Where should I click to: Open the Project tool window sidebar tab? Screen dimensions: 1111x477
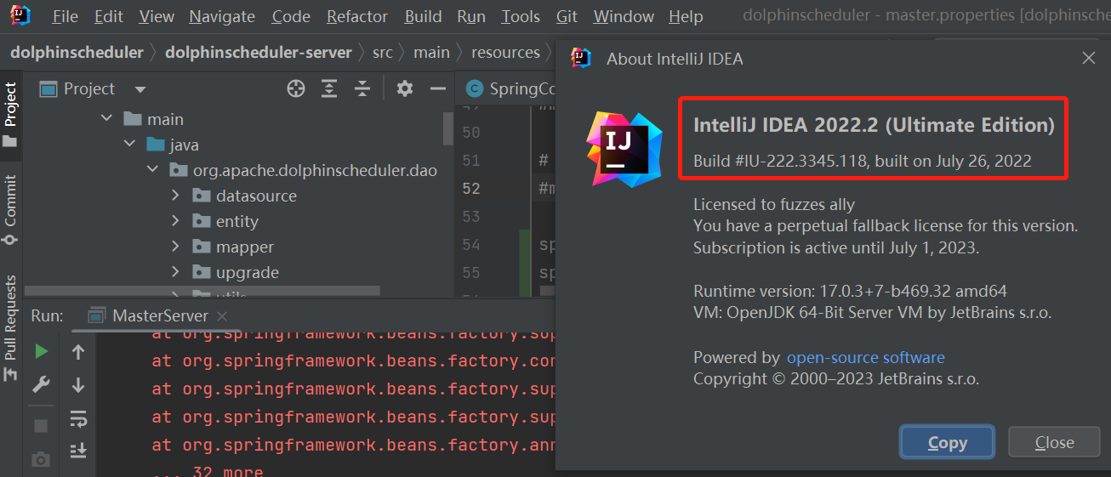pyautogui.click(x=10, y=115)
